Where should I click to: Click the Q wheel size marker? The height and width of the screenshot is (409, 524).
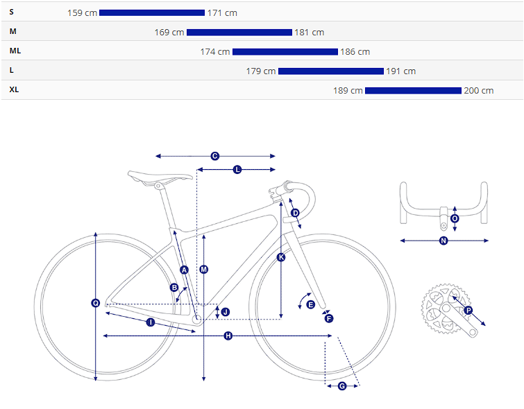click(x=96, y=302)
